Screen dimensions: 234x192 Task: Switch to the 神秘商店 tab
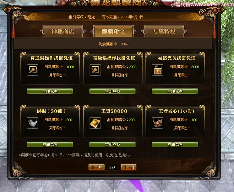click(63, 31)
